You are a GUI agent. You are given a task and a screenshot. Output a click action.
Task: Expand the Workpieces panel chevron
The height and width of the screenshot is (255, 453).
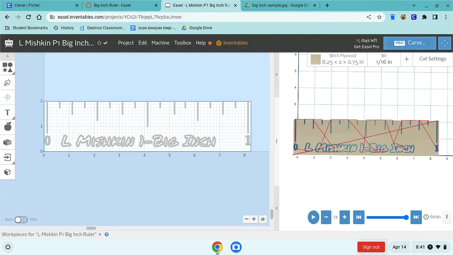(100, 235)
